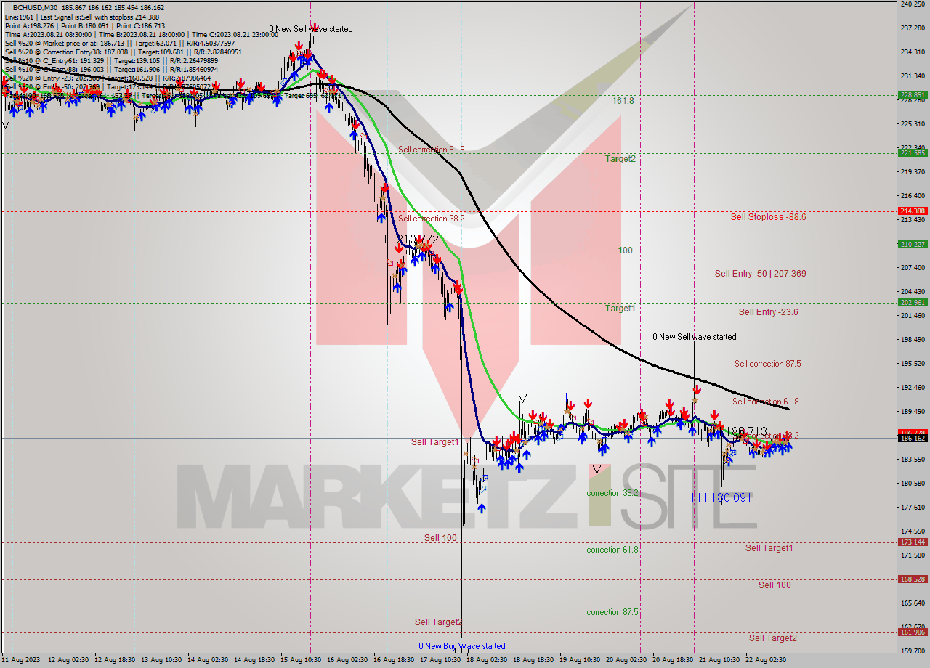The image size is (930, 668).
Task: Click the green 'correction 87.5' label
Action: (x=612, y=612)
